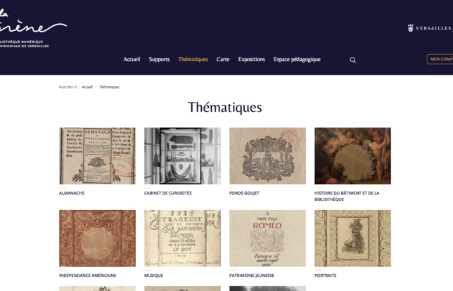Open the Musique Isis Tragédie thumbnail
Screen dimensions: 453x291
point(183,238)
